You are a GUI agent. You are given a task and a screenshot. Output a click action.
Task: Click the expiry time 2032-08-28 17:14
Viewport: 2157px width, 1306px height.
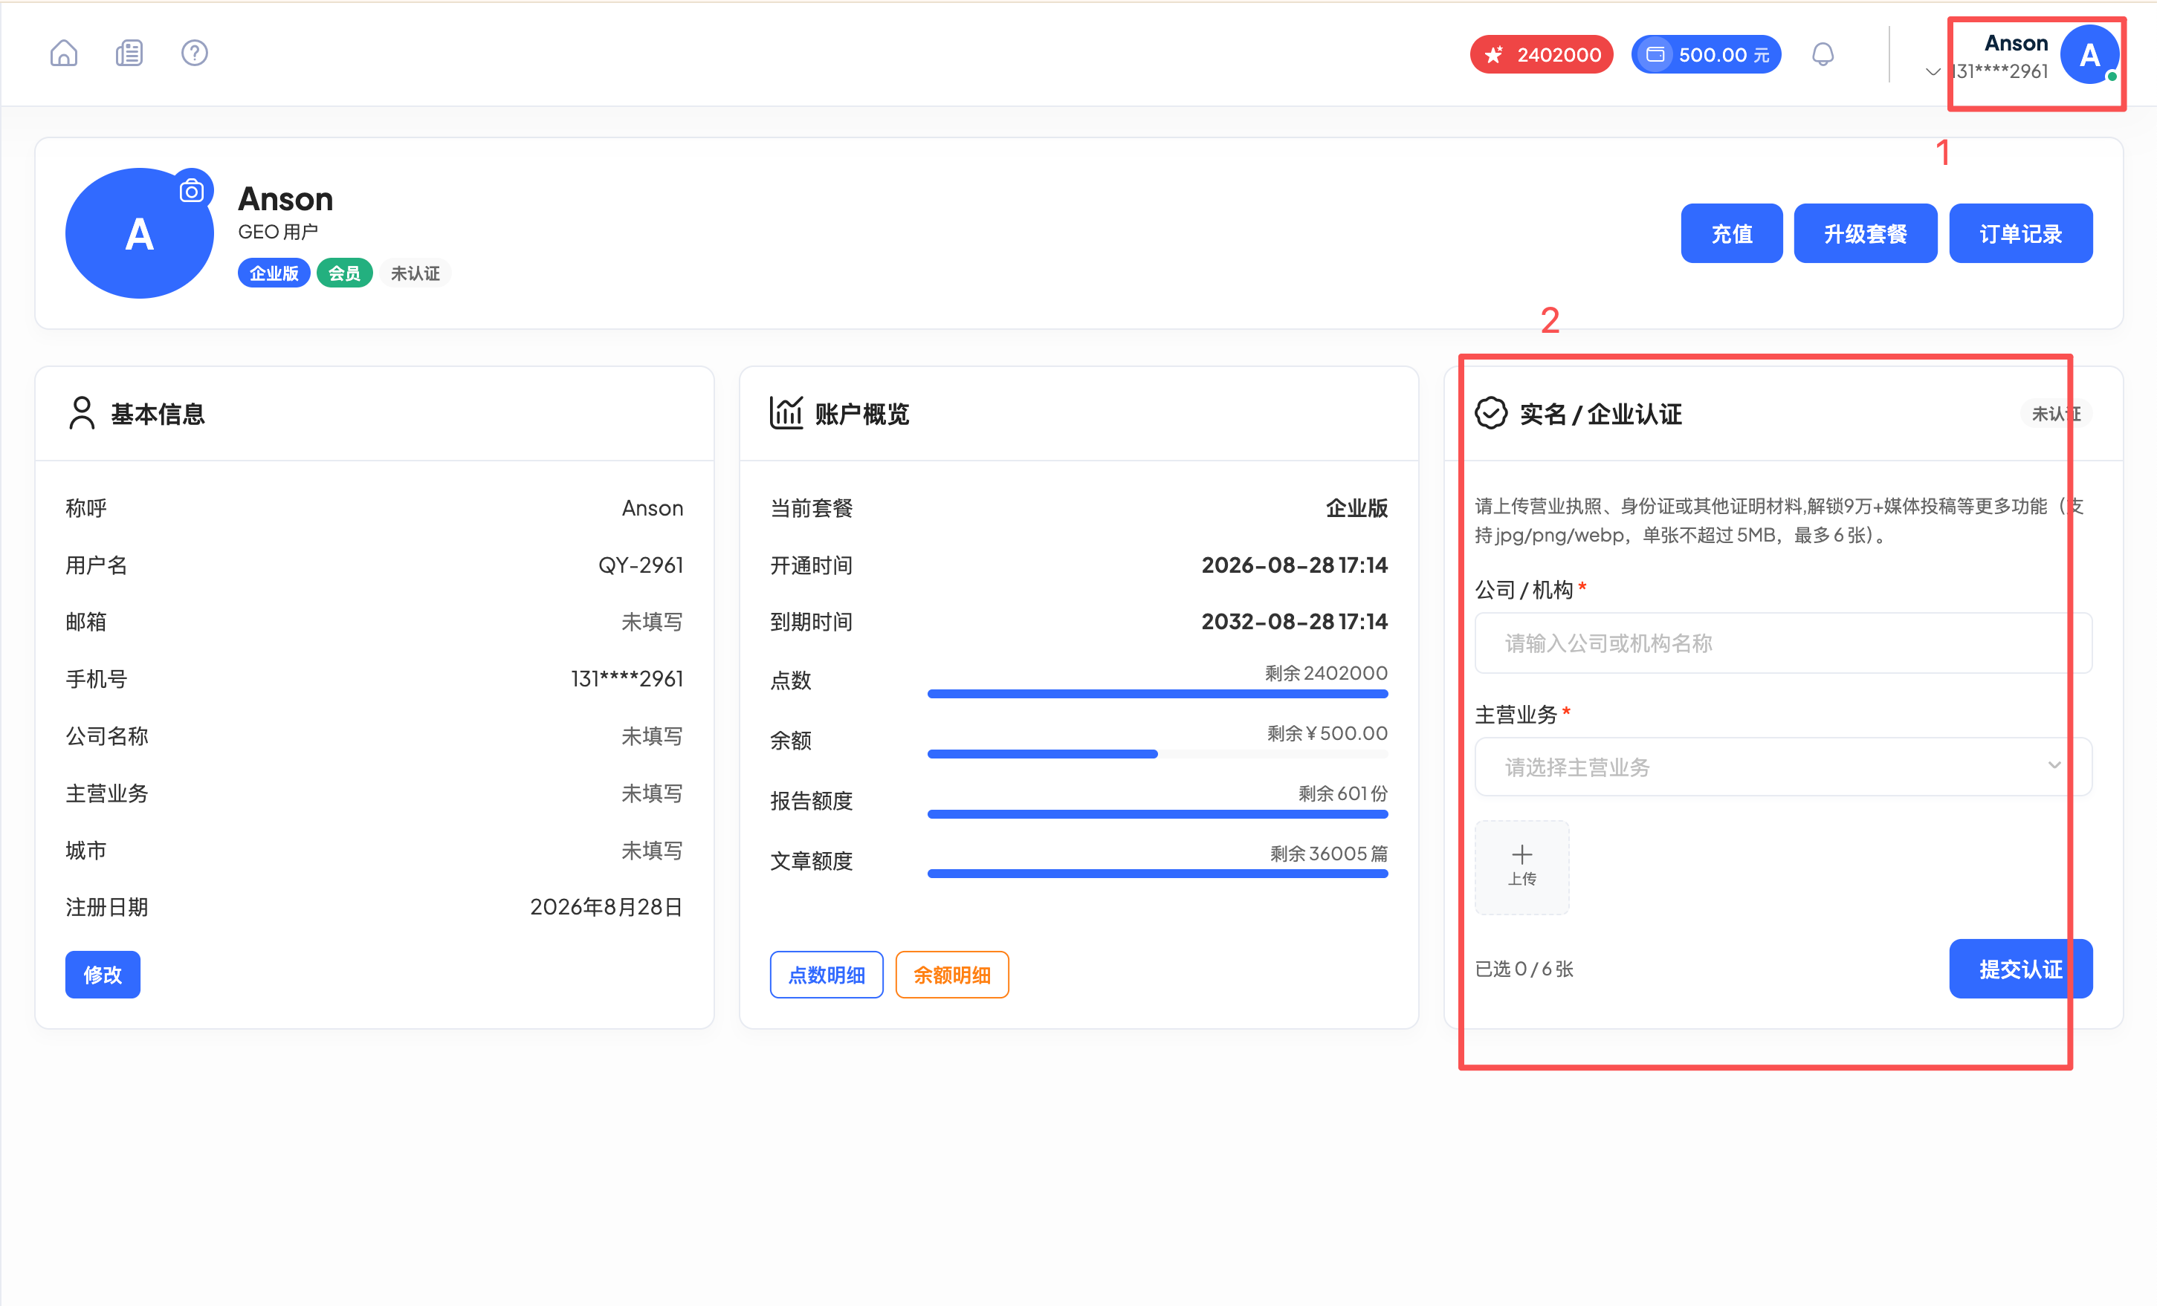point(1295,622)
